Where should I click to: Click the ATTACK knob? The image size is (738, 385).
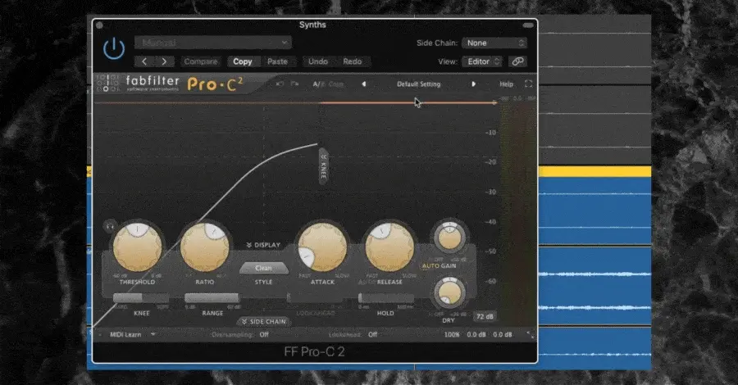(x=322, y=247)
